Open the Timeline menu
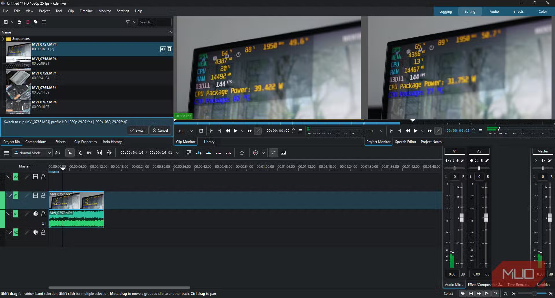555x298 pixels. pyautogui.click(x=86, y=11)
